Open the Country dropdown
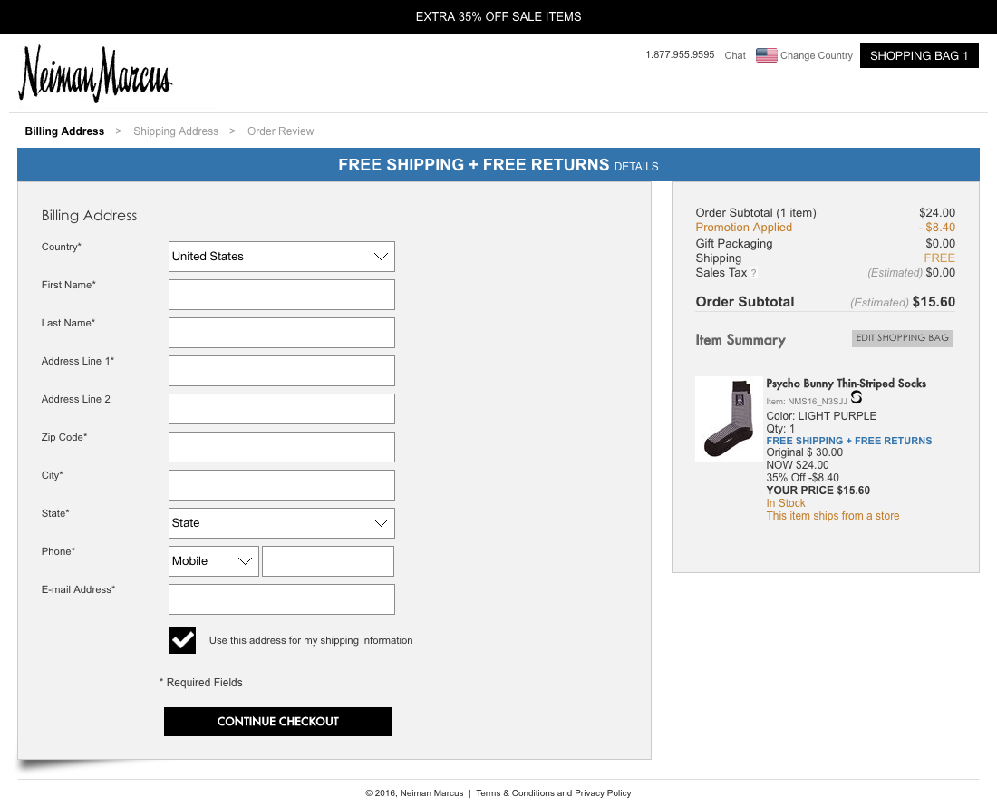Screen dimensions: 997x807 [282, 257]
